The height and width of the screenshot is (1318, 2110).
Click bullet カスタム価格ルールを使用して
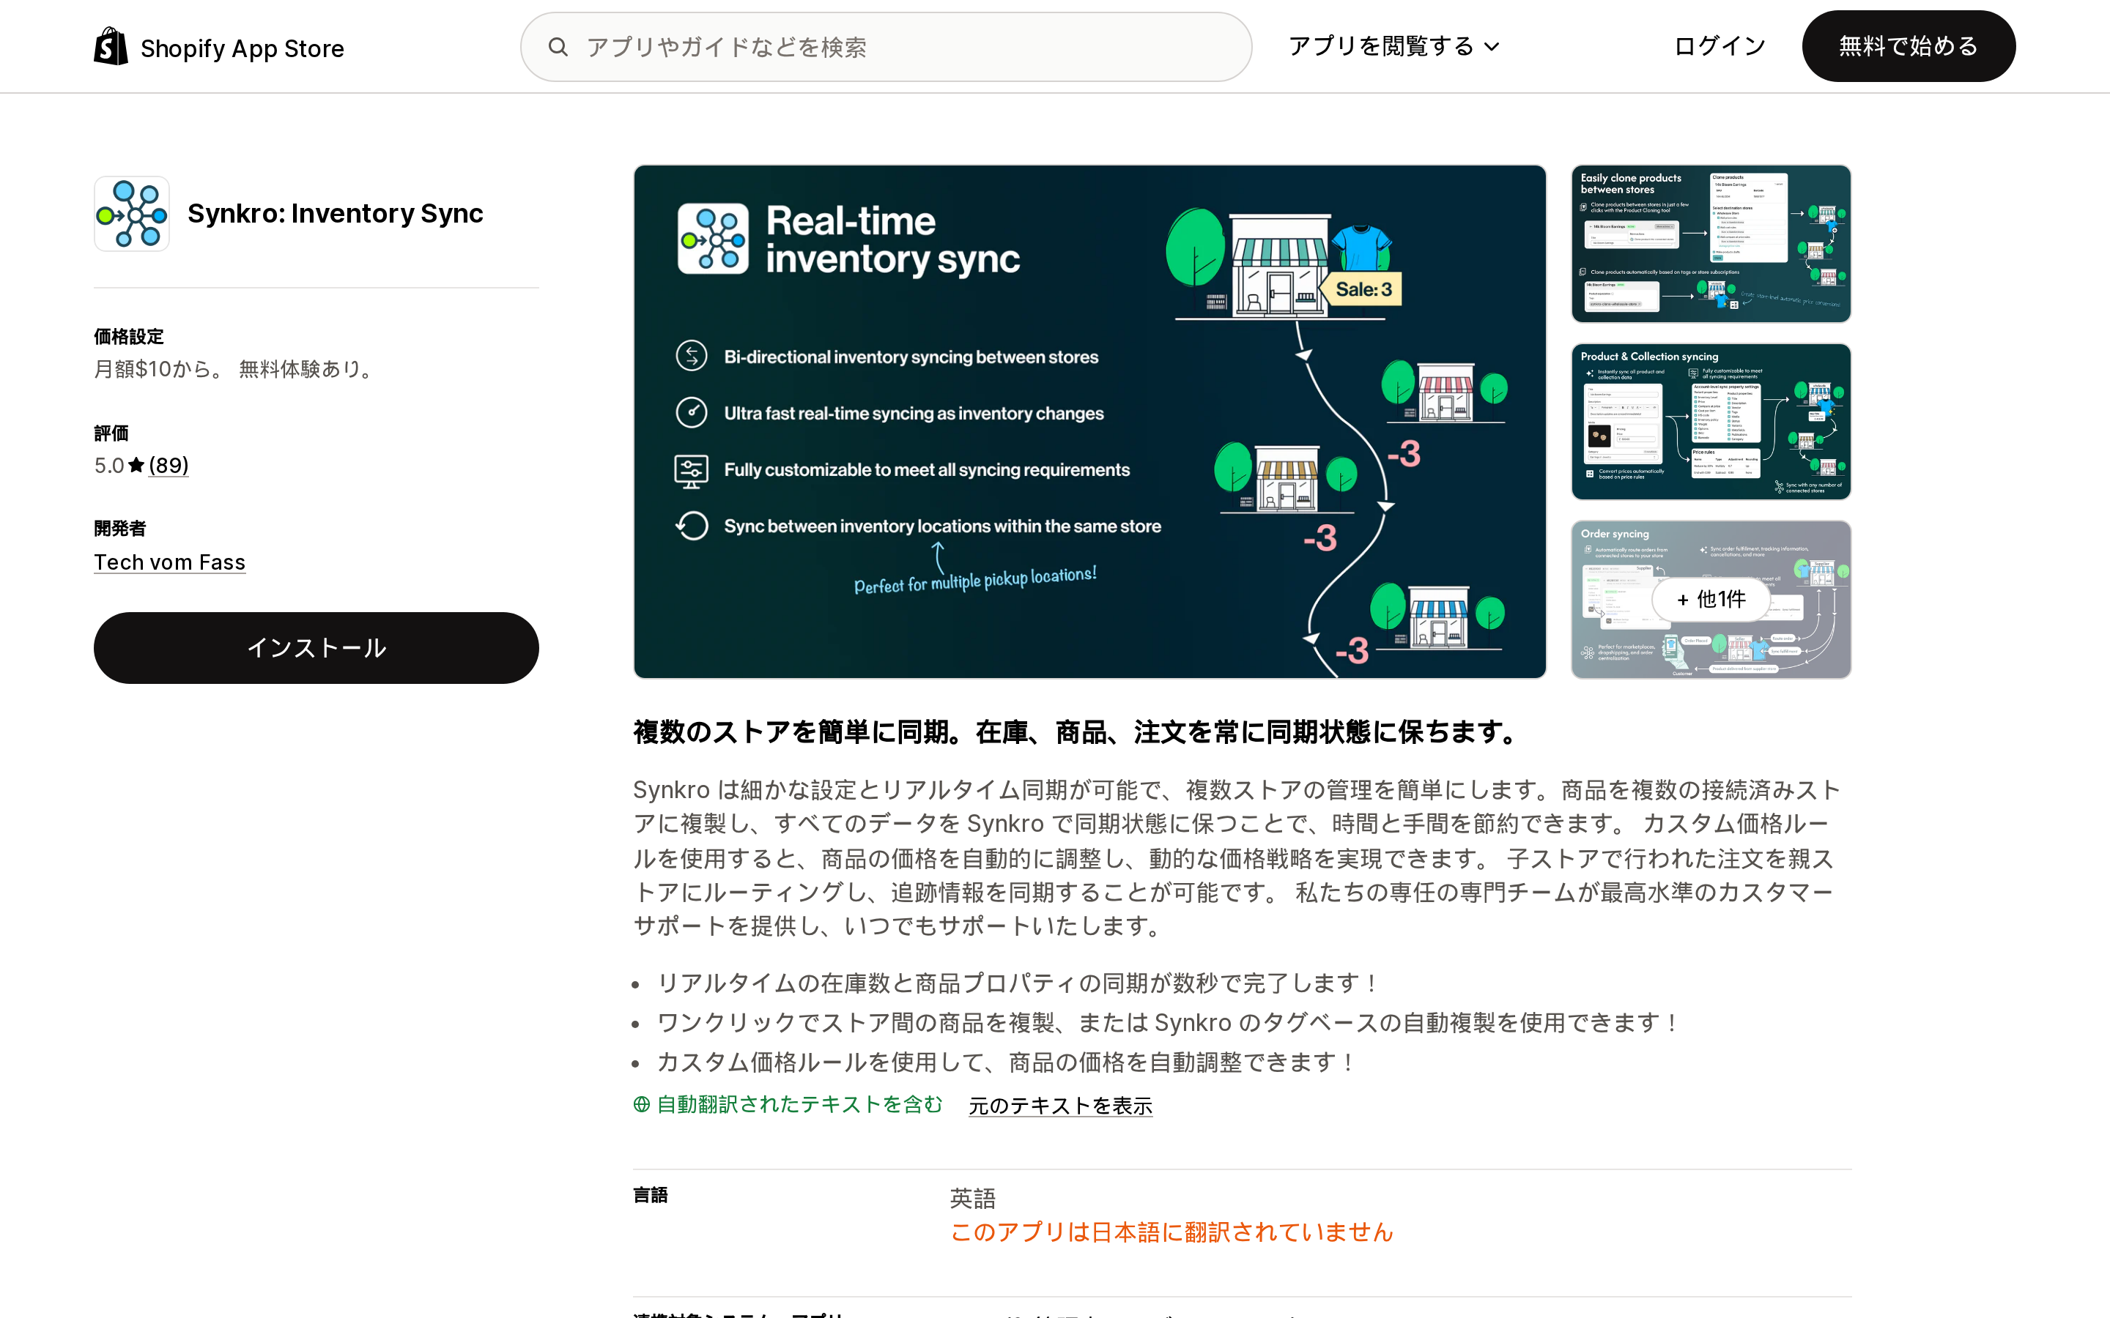[x=1006, y=1062]
